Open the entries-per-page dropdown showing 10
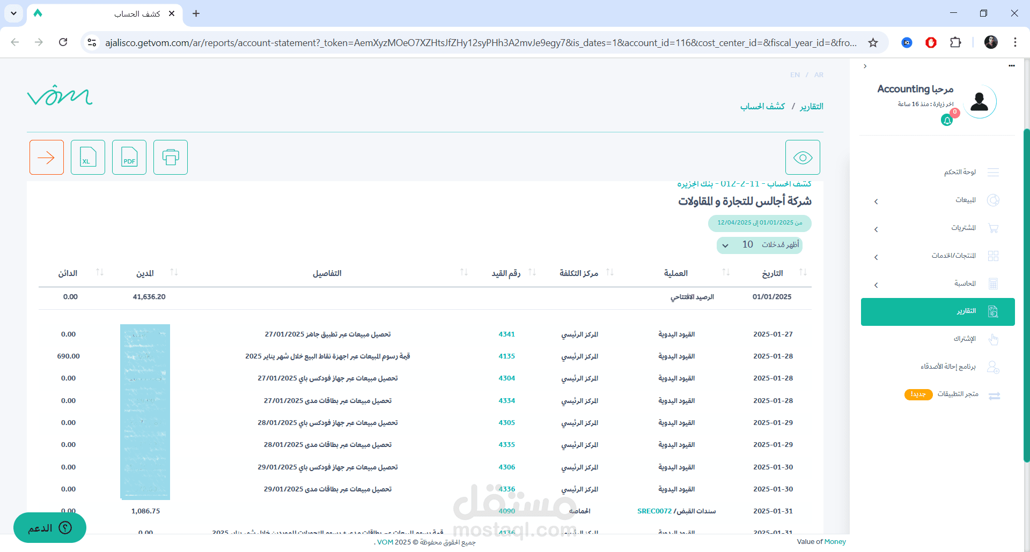 click(x=759, y=245)
